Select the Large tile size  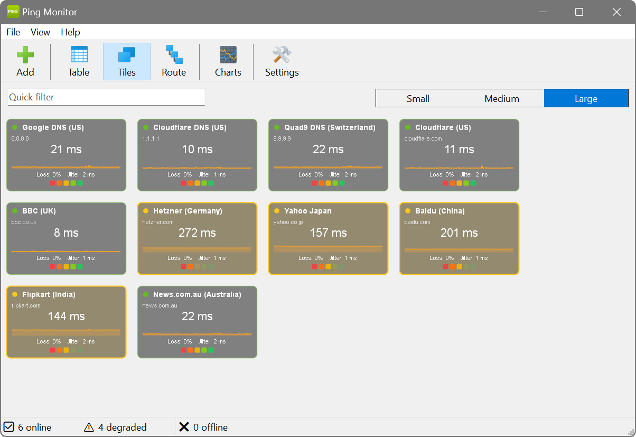[586, 98]
